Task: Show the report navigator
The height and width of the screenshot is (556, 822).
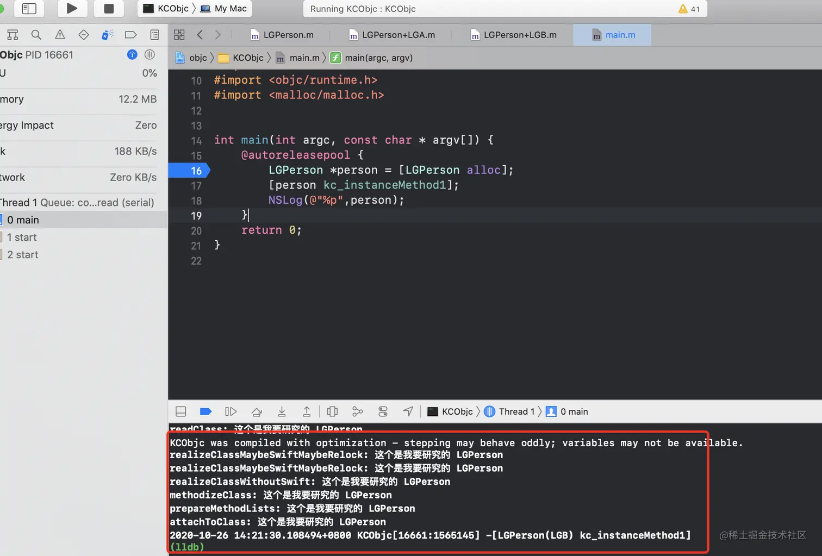Action: (x=155, y=35)
